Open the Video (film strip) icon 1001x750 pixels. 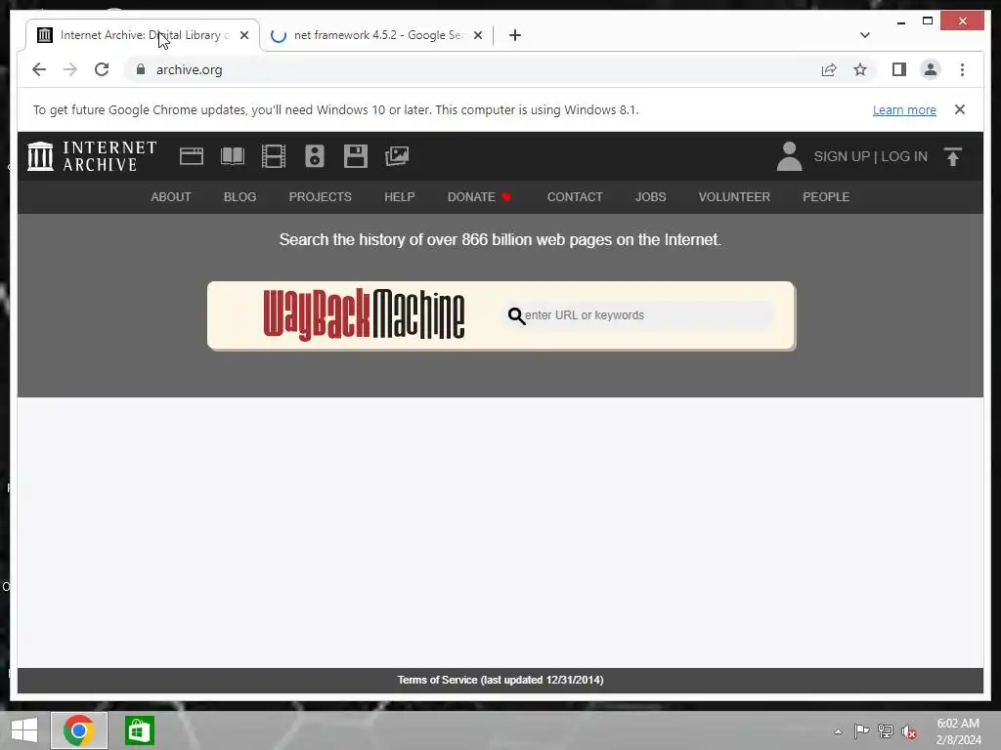[x=274, y=156]
